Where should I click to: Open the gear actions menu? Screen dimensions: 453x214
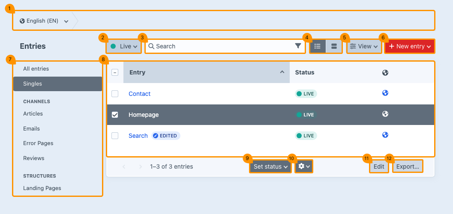coord(304,166)
